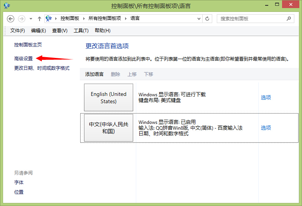Click the language icon in address bar
The image size is (302, 206).
click(x=49, y=18)
